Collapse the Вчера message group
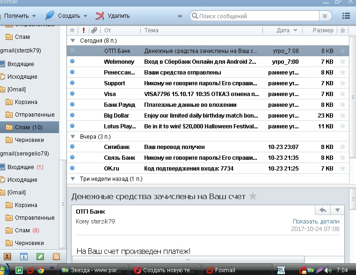Screen dimensions: 356x275 click(x=72, y=136)
